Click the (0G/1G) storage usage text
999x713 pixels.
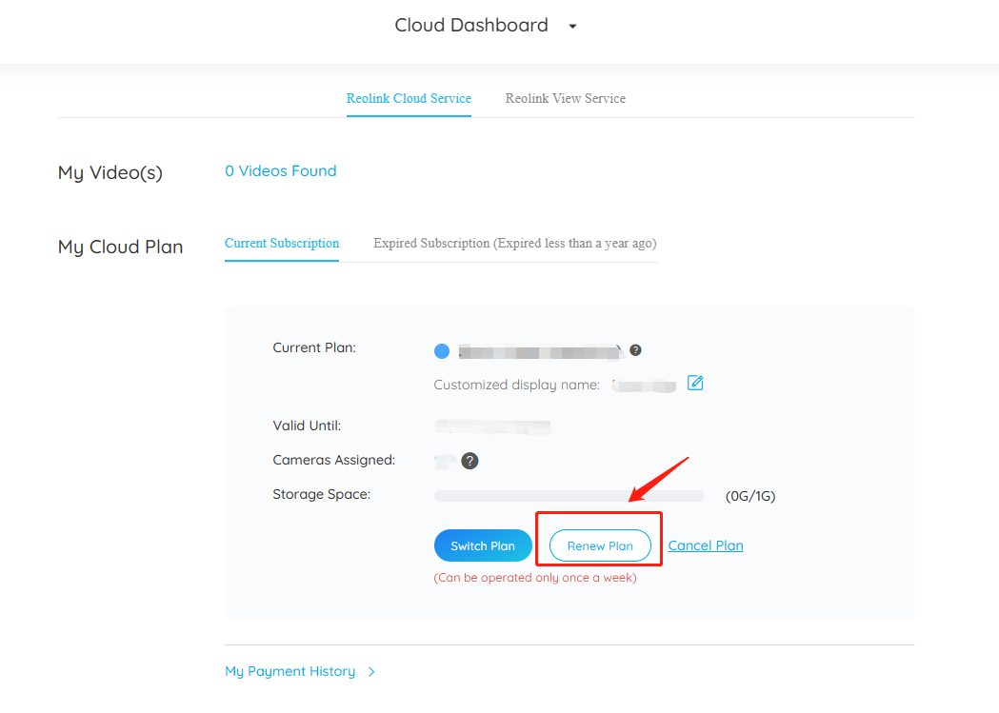coord(750,496)
